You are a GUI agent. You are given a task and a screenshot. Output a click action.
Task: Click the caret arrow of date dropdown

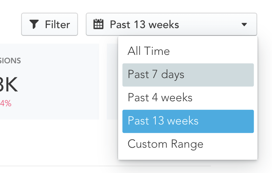point(244,25)
